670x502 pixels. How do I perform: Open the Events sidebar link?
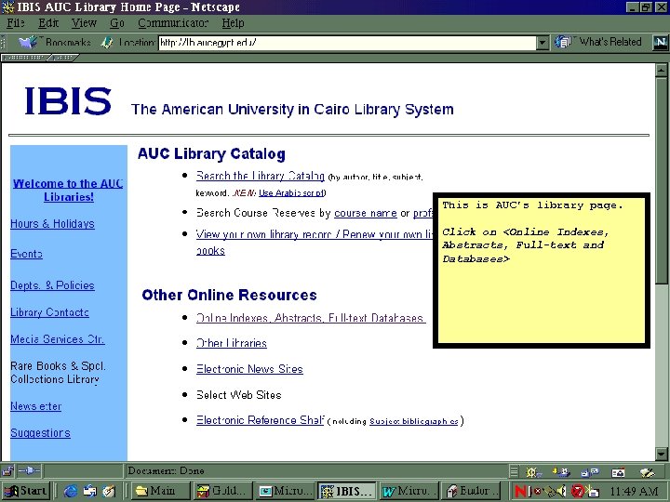[x=26, y=254]
